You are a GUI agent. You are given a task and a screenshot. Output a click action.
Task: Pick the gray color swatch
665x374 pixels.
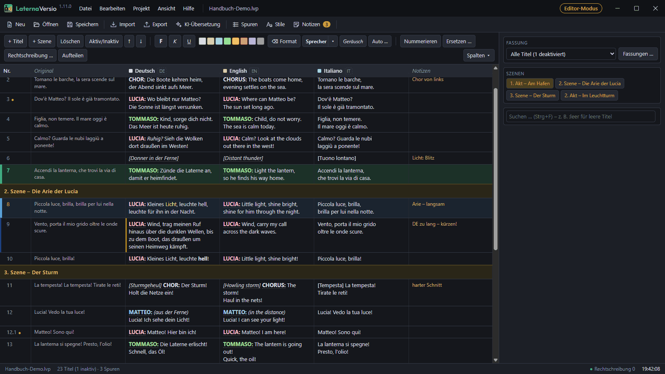point(261,41)
